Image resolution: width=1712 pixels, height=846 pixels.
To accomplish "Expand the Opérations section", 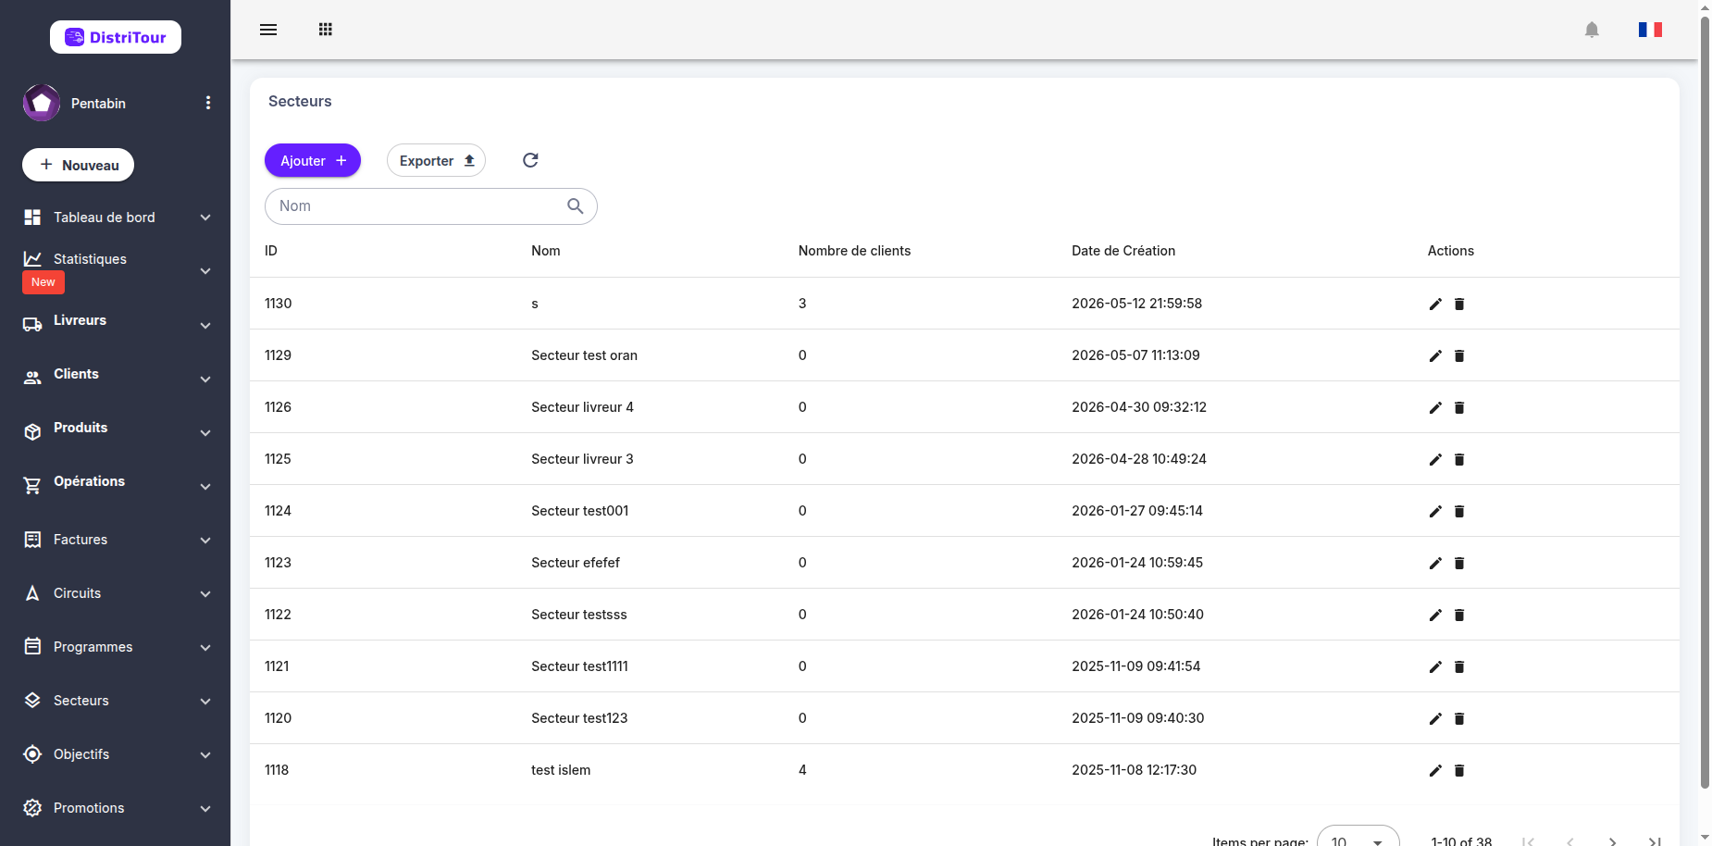I will [x=116, y=482].
